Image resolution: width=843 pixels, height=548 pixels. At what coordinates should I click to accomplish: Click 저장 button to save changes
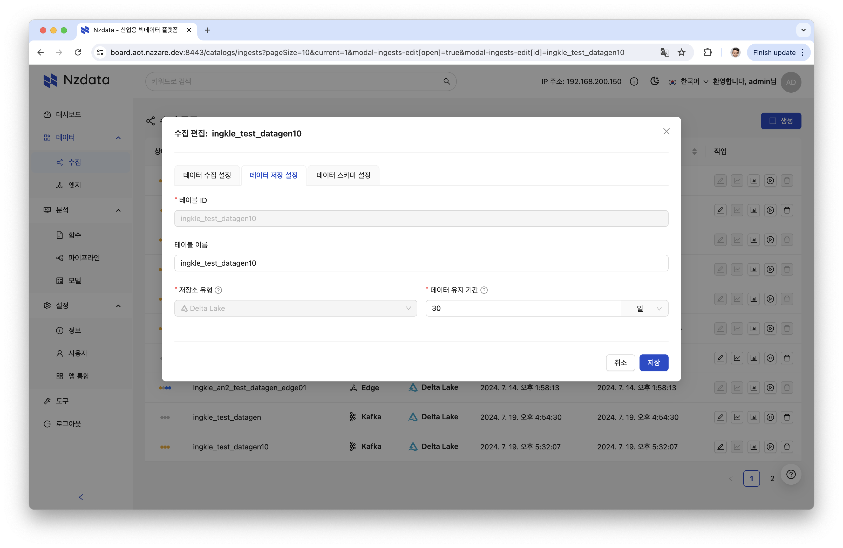[652, 362]
